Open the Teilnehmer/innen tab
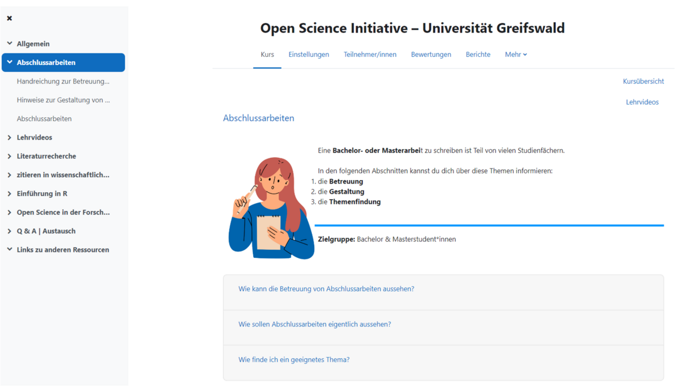This screenshot has width=697, height=392. tap(370, 55)
